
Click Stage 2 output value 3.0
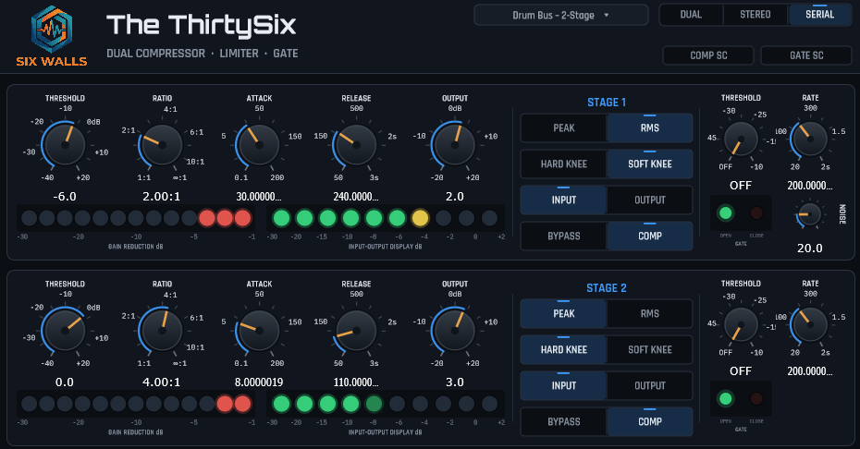tap(454, 382)
